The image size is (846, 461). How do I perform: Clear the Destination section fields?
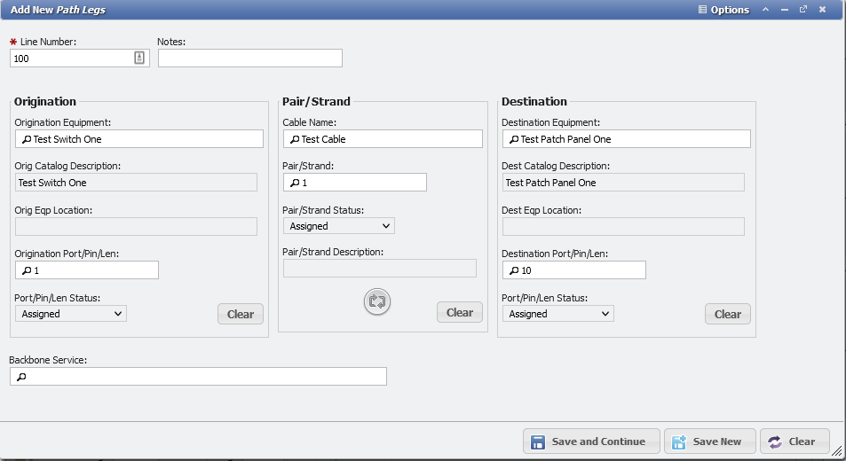point(727,314)
